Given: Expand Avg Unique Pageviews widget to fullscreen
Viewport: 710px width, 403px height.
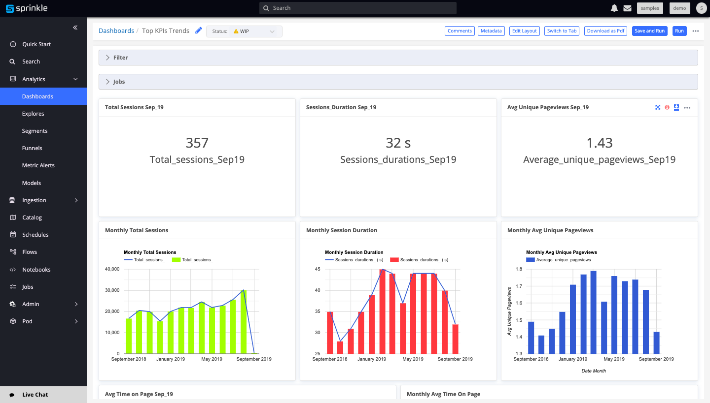Looking at the screenshot, I should [658, 107].
